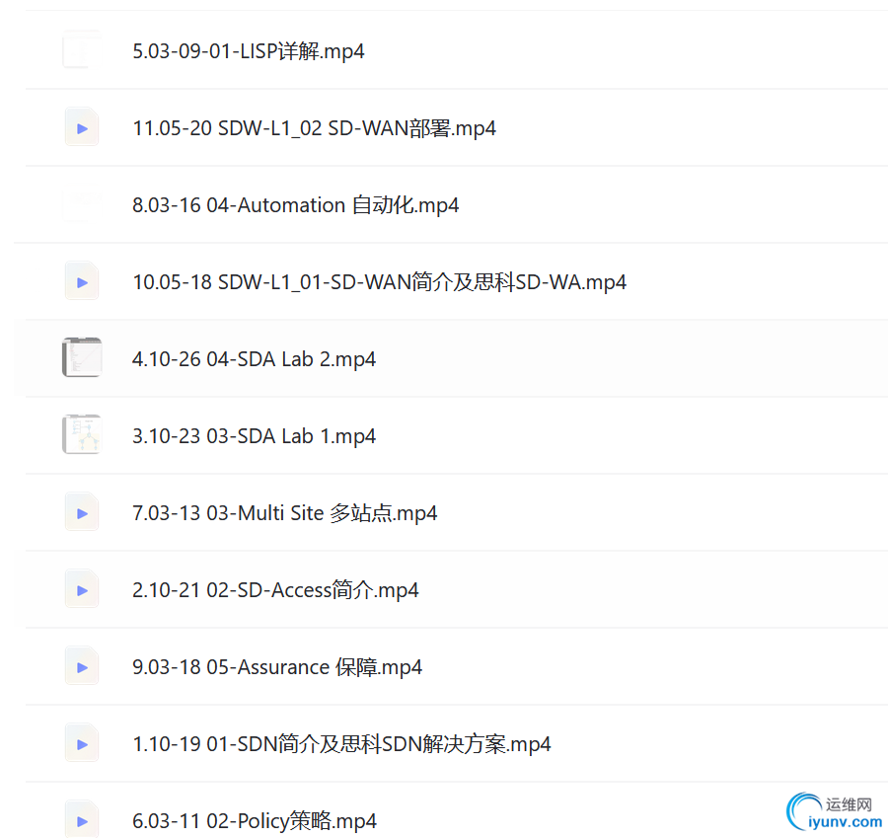
Task: Select file 4.10-26 04-SDA Lab 2.mp4
Action: click(254, 359)
